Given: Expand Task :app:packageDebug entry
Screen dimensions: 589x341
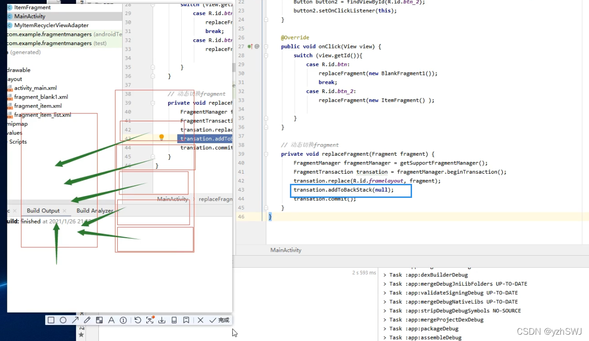Looking at the screenshot, I should [x=384, y=329].
